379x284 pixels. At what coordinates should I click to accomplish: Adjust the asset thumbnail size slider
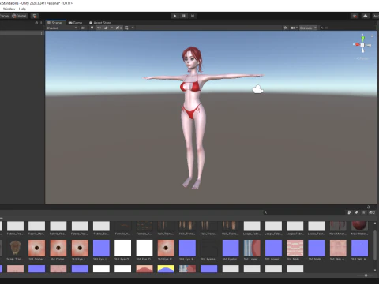click(x=366, y=275)
